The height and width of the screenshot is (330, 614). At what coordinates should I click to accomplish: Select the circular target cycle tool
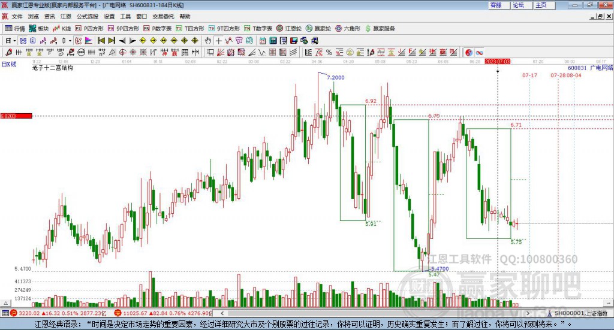tap(122, 52)
